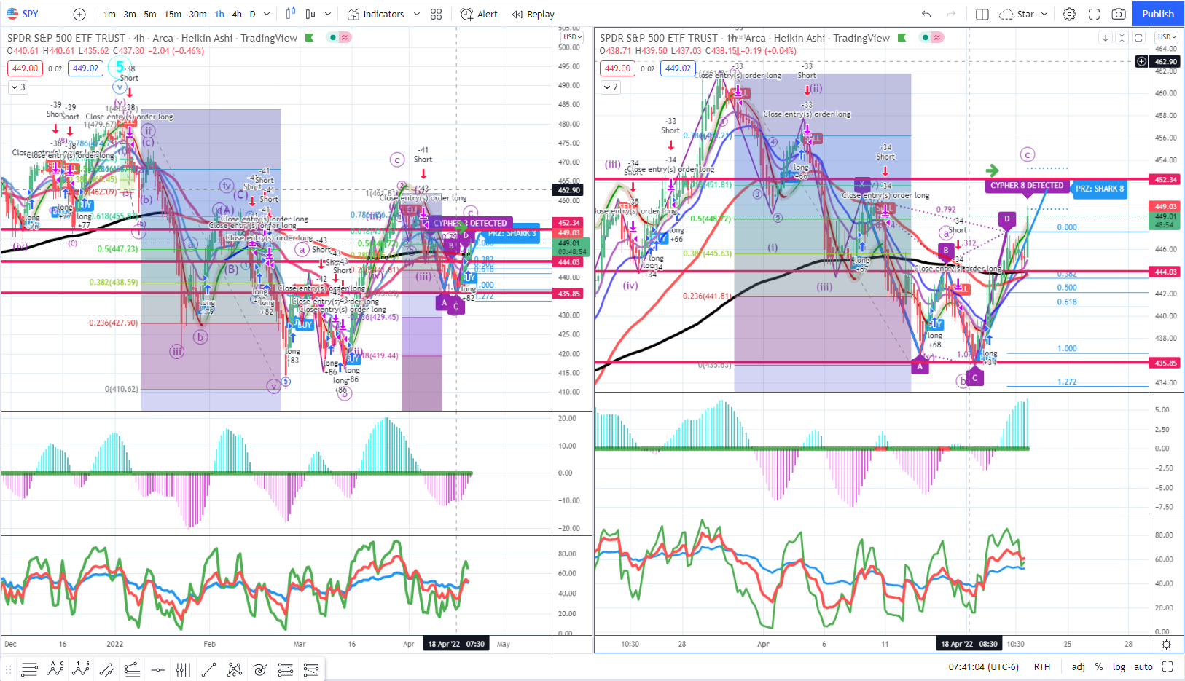Click the undo arrow
Image resolution: width=1185 pixels, height=681 pixels.
(x=926, y=14)
